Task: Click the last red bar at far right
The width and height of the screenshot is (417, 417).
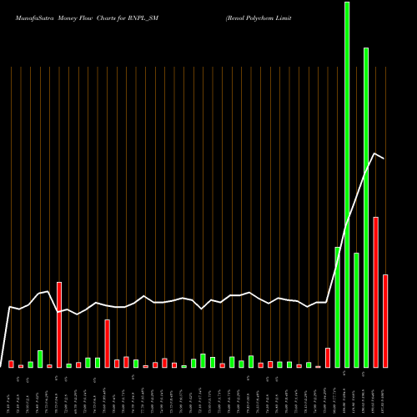Action: (x=385, y=321)
